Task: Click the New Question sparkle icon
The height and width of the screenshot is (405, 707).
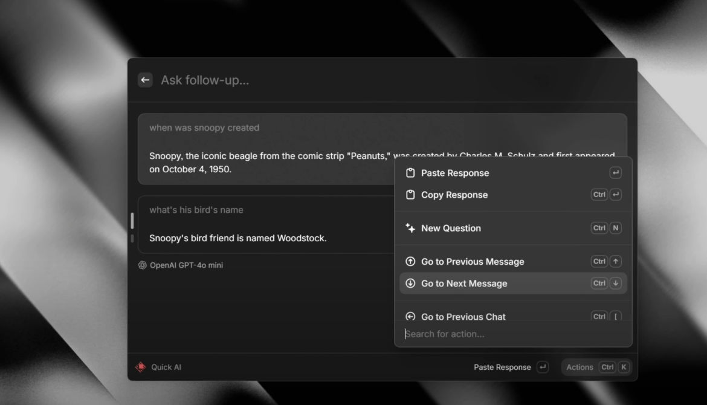Action: pyautogui.click(x=410, y=228)
